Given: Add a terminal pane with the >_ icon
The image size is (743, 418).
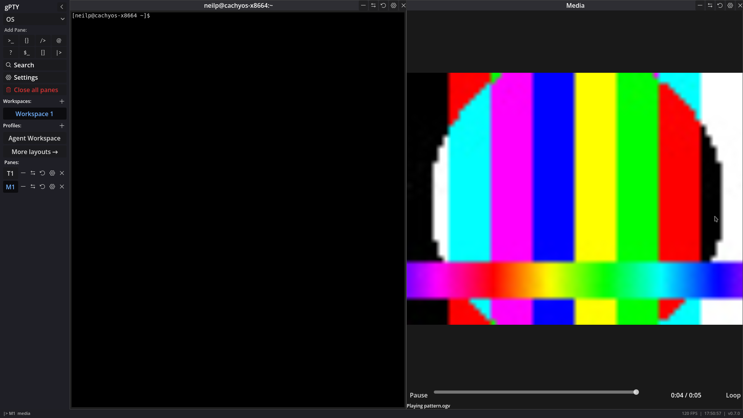Looking at the screenshot, I should (x=11, y=41).
